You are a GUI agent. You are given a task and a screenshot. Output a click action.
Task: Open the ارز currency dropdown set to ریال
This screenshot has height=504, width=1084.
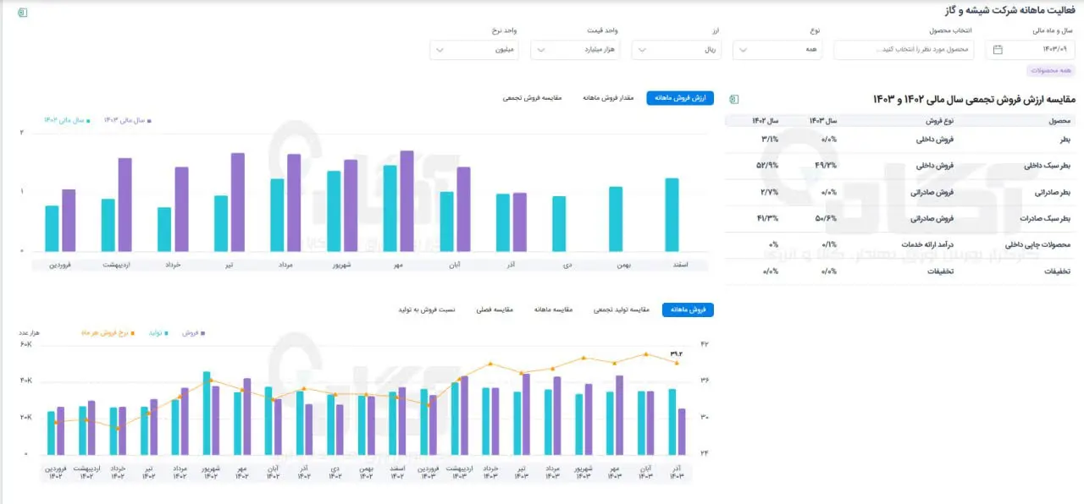(677, 50)
